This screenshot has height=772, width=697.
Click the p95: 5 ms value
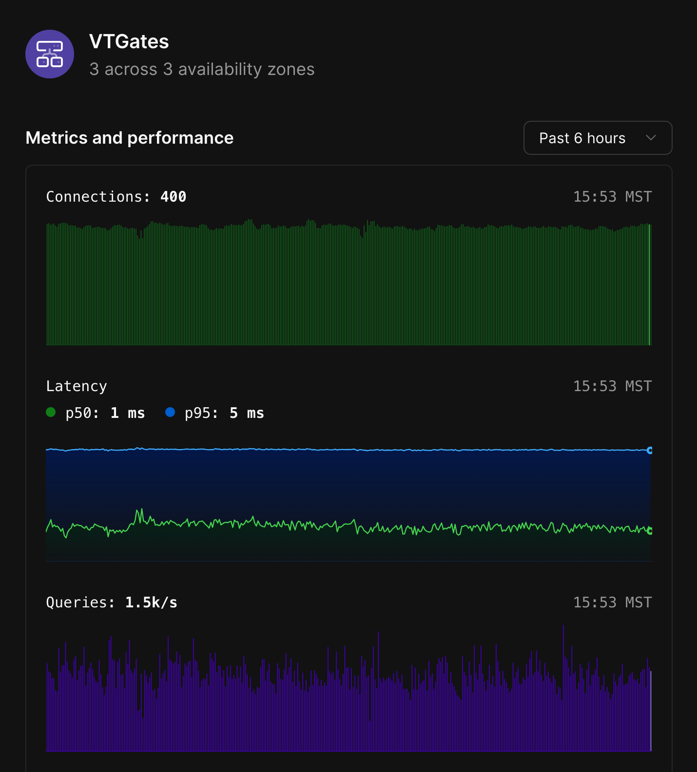(x=224, y=413)
